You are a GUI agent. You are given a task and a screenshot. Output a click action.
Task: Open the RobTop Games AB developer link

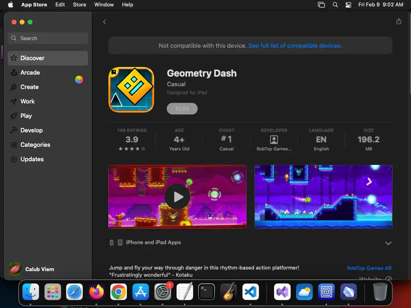pyautogui.click(x=369, y=268)
